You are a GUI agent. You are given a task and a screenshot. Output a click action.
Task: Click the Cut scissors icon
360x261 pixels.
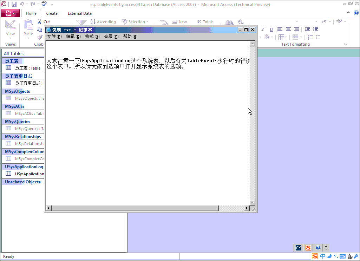[39, 22]
